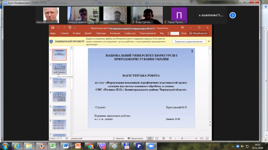The width and height of the screenshot is (268, 150).
Task: Open the Customize Quick Access Toolbar dropdown
Action: [75, 27]
